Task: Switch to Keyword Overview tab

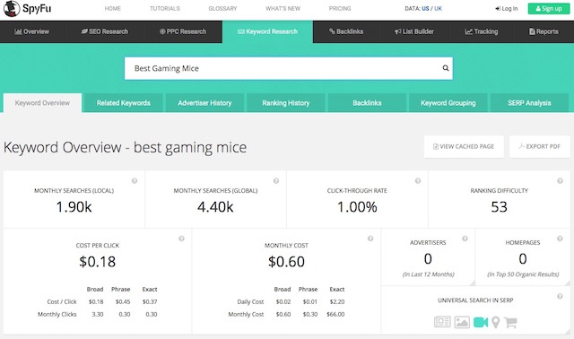Action: (42, 103)
